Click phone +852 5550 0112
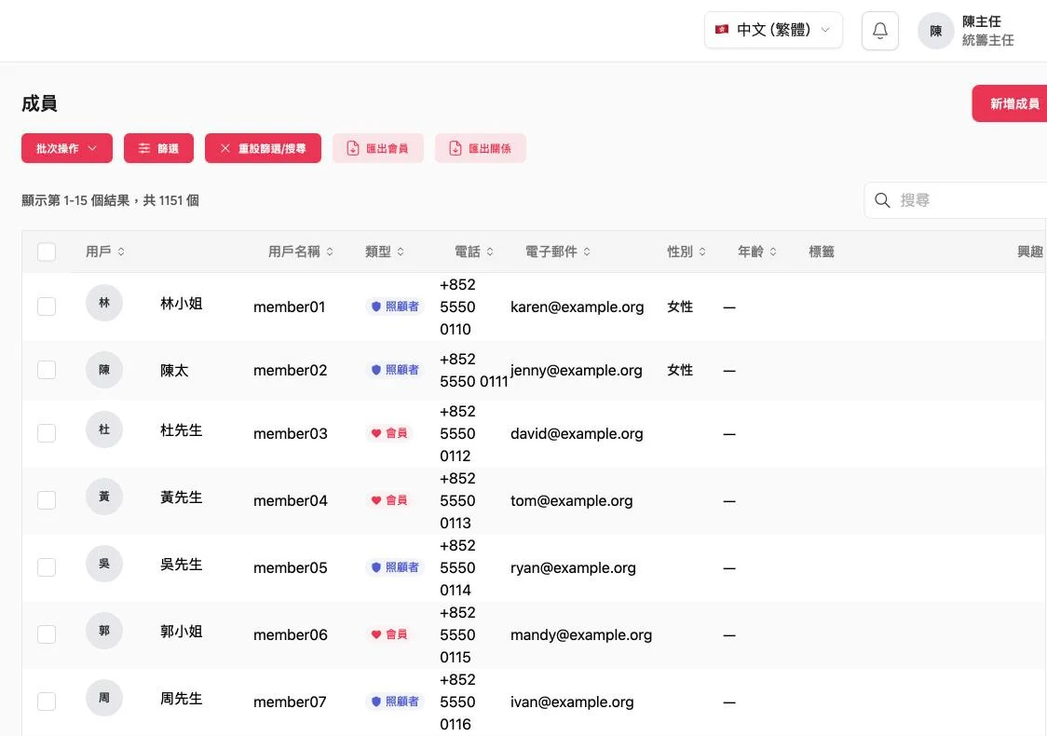Image resolution: width=1047 pixels, height=736 pixels. [x=458, y=433]
